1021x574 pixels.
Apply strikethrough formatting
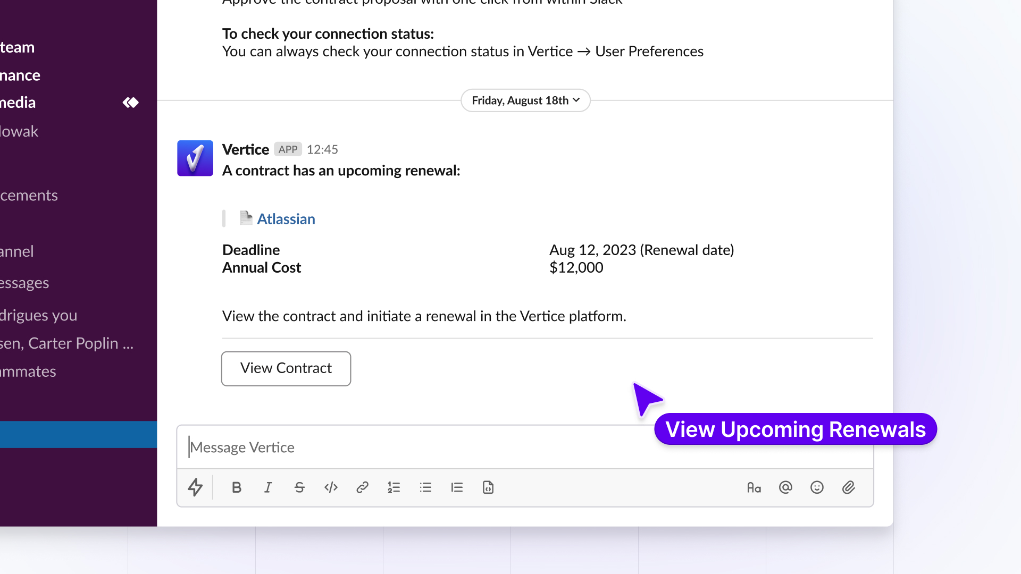click(299, 487)
